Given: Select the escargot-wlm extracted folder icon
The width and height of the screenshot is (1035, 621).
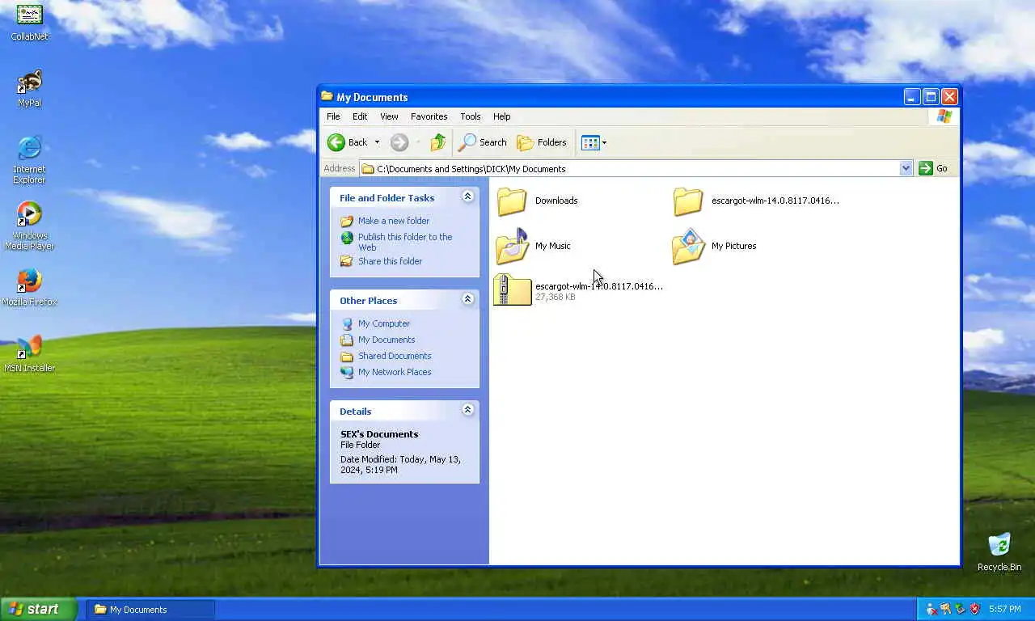Looking at the screenshot, I should click(688, 201).
